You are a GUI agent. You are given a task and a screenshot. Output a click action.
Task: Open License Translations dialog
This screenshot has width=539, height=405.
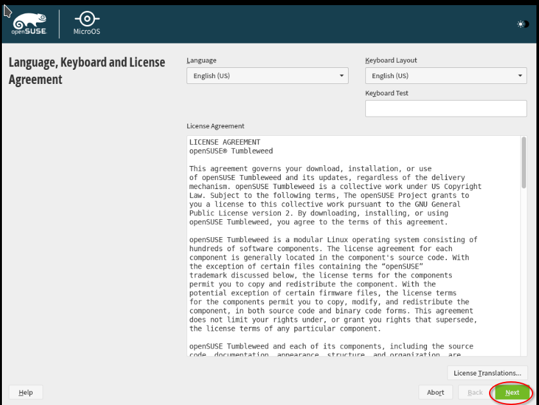pos(488,373)
